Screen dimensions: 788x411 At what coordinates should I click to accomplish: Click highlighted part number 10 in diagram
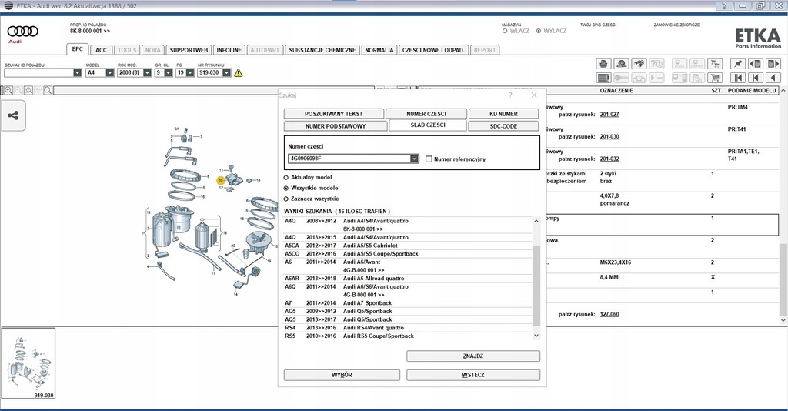click(x=221, y=180)
